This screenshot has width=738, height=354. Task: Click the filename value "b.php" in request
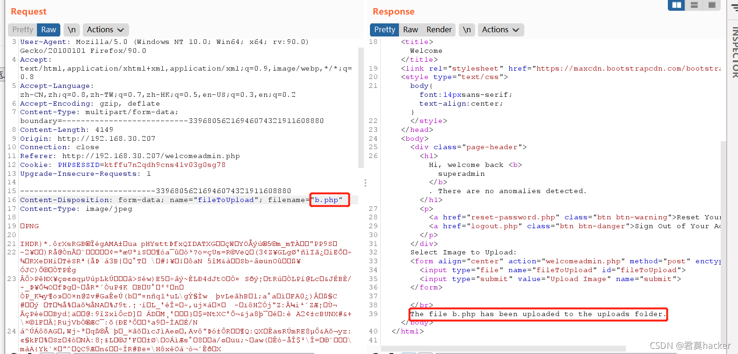click(326, 200)
